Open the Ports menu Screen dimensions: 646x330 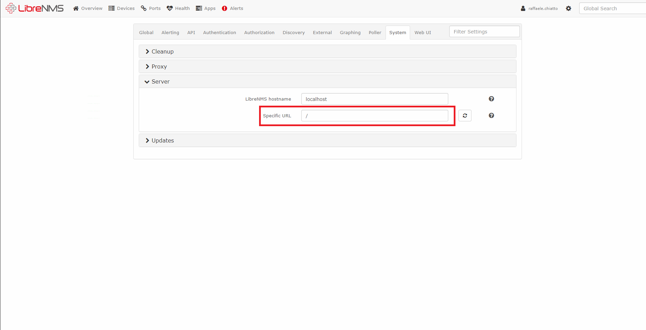(x=151, y=8)
